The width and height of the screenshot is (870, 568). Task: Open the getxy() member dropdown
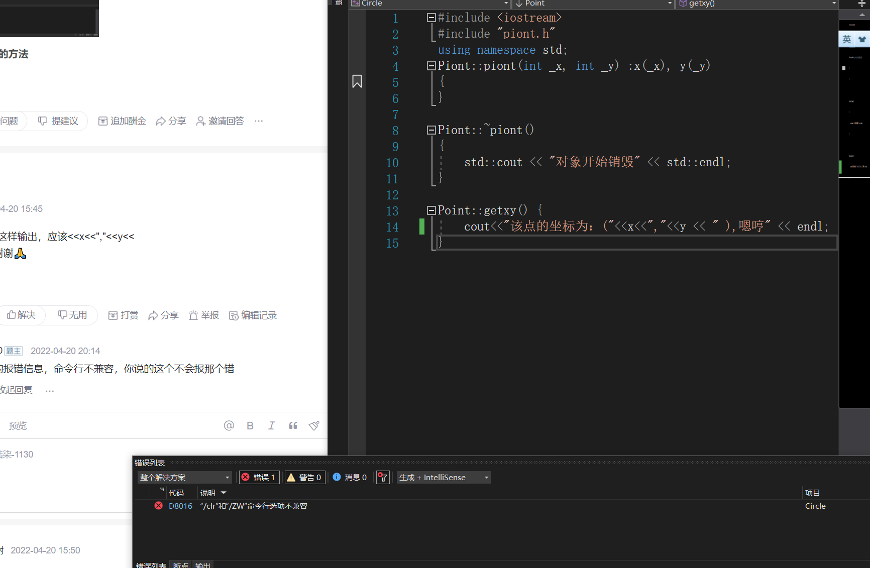tap(834, 4)
